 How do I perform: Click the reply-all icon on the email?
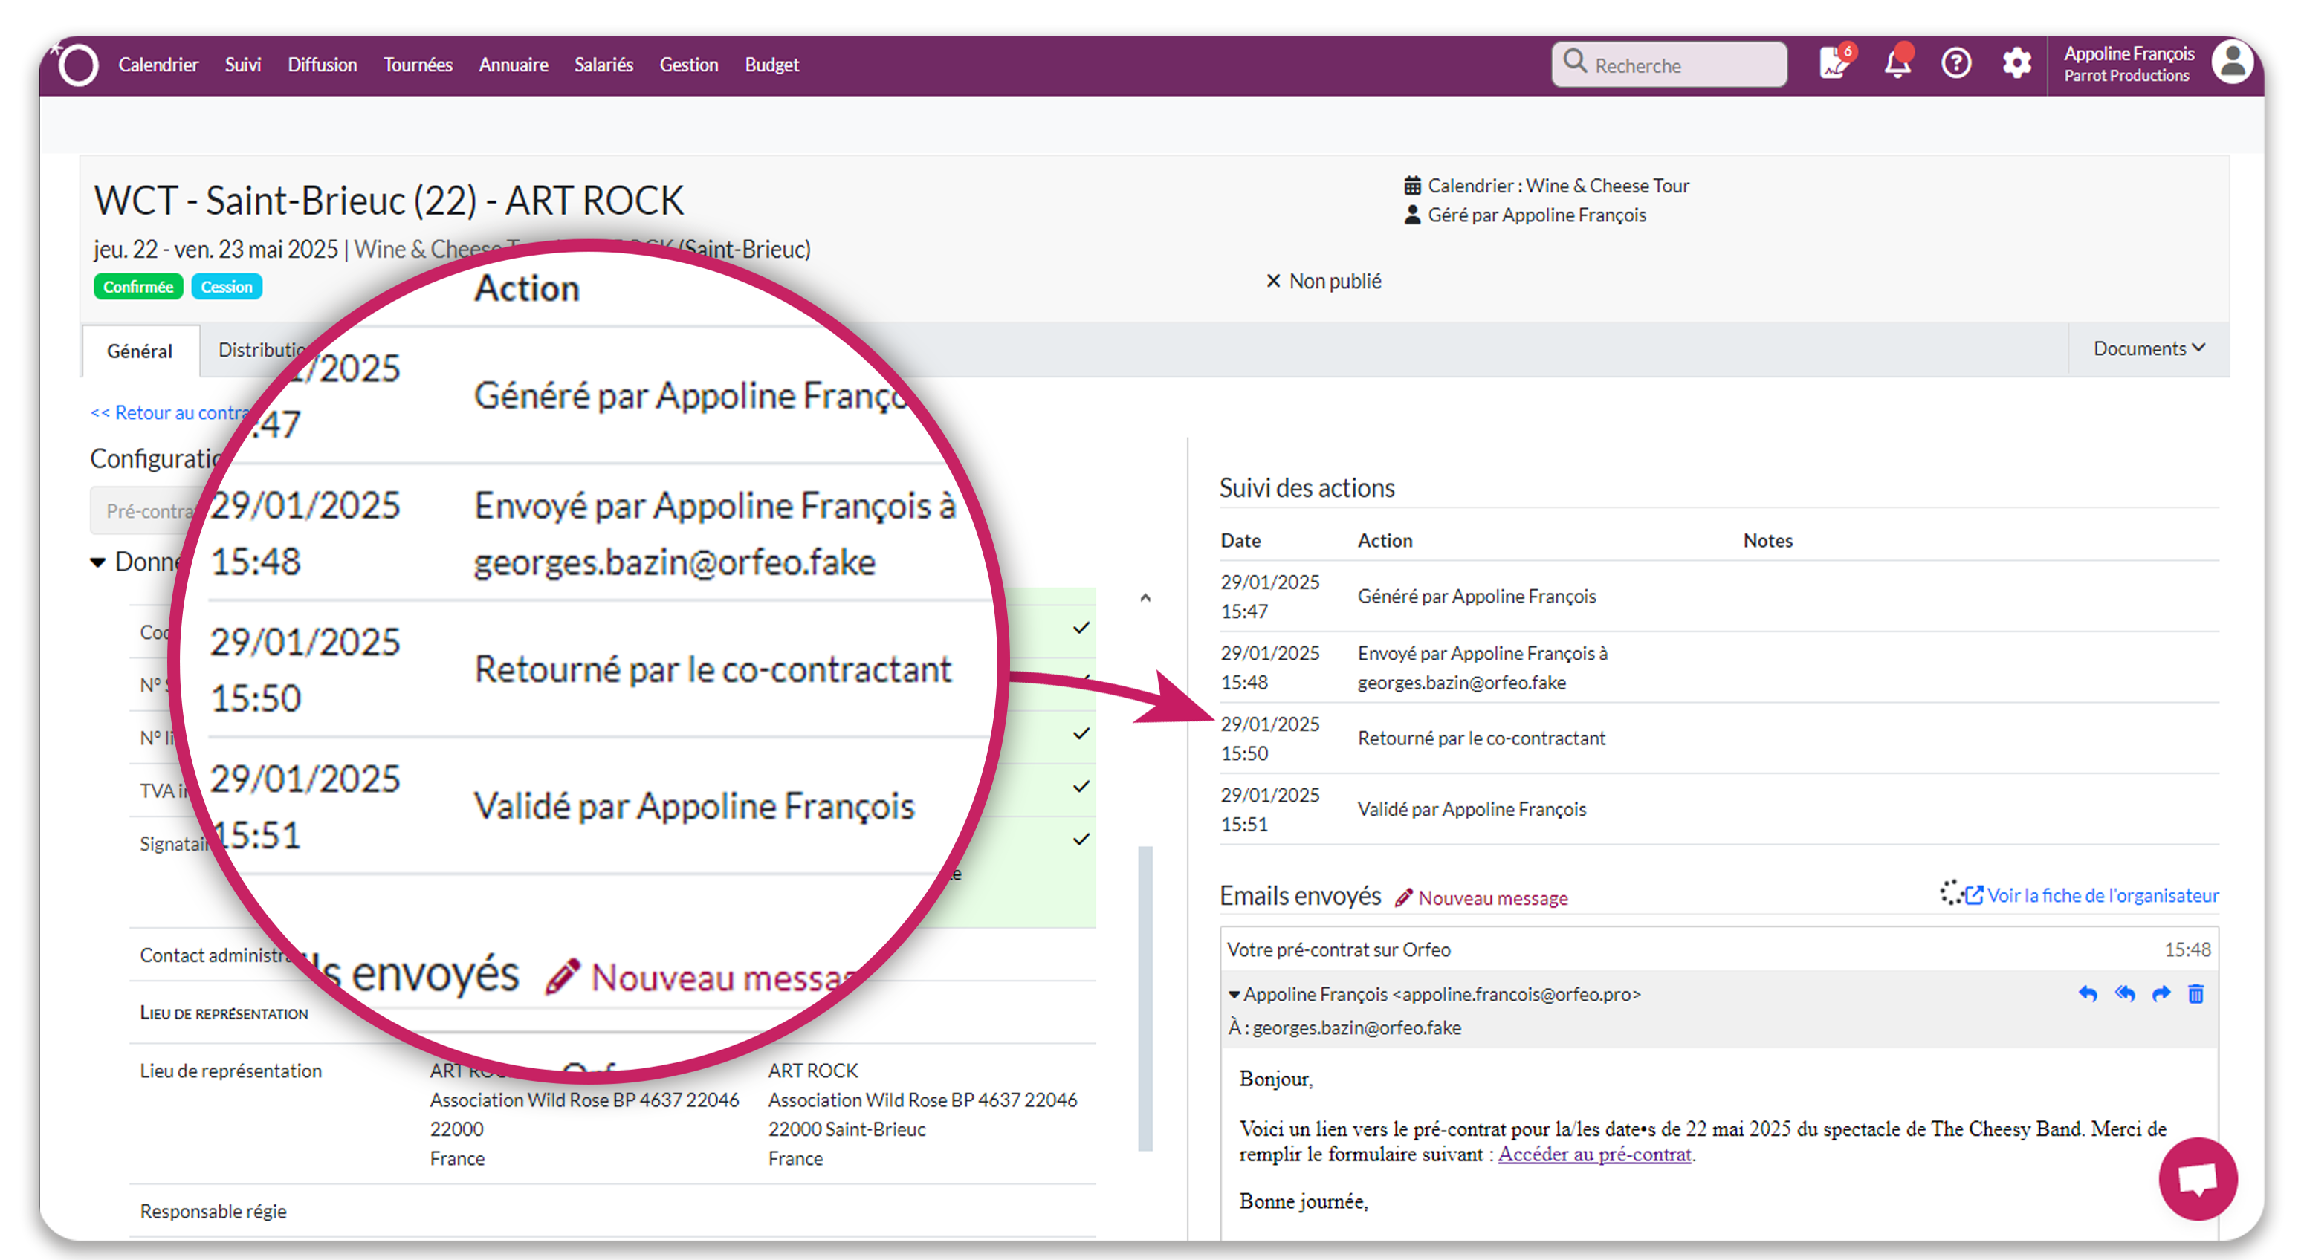(x=2124, y=995)
